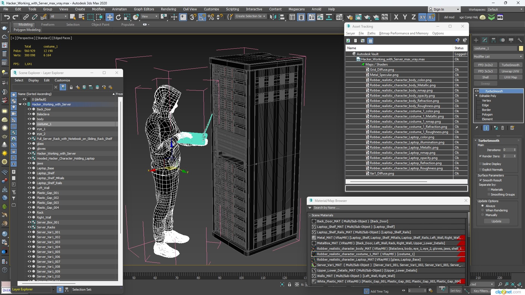The image size is (525, 295).
Task: Select the Rotate tool in main toolbar
Action: click(x=118, y=17)
